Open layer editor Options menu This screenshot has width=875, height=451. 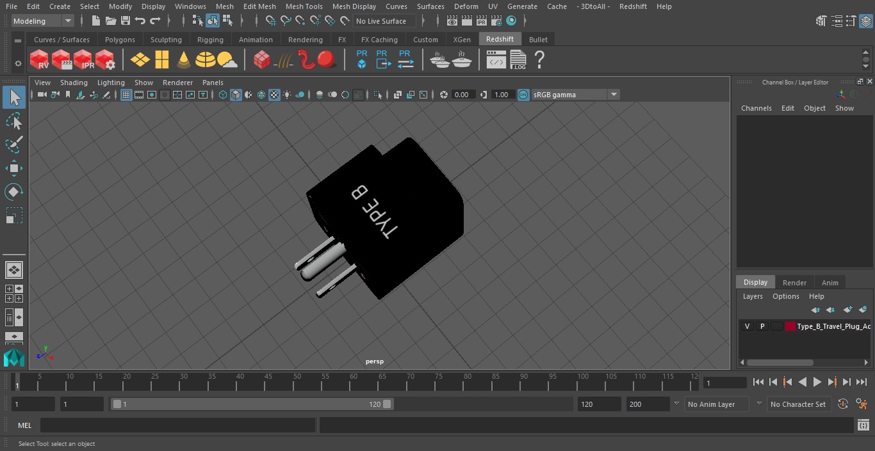pyautogui.click(x=786, y=296)
